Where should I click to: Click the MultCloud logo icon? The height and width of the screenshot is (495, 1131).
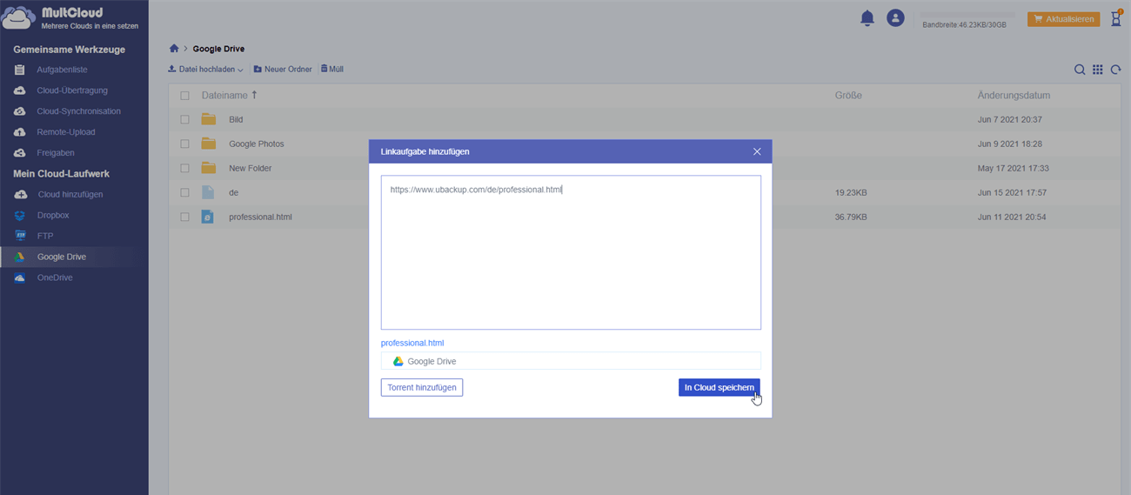pos(19,18)
